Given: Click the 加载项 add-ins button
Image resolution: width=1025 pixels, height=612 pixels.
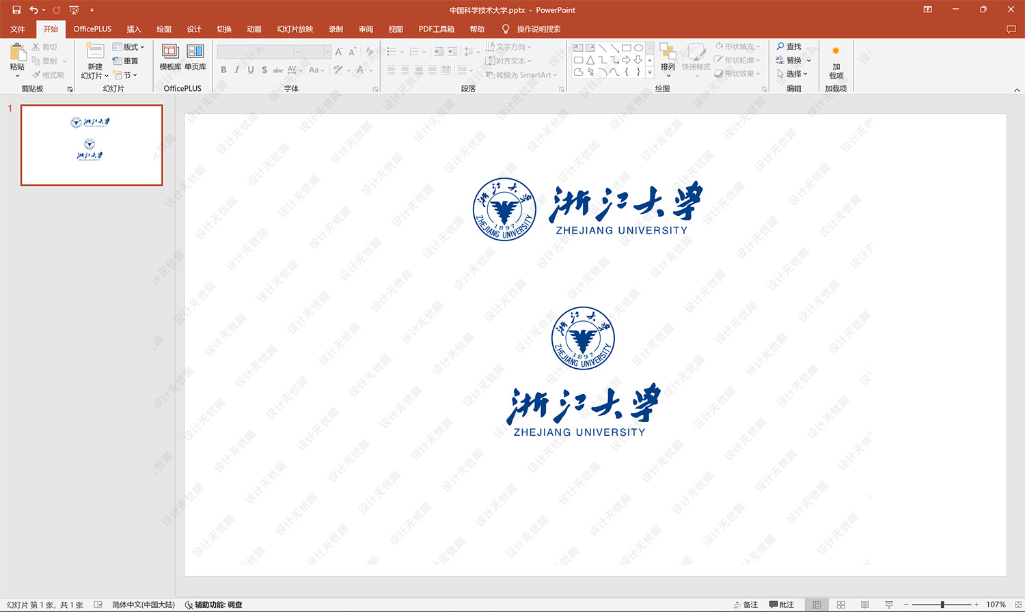Looking at the screenshot, I should 836,63.
